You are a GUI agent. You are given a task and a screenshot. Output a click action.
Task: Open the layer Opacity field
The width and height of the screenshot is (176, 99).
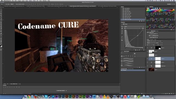tap(160, 43)
